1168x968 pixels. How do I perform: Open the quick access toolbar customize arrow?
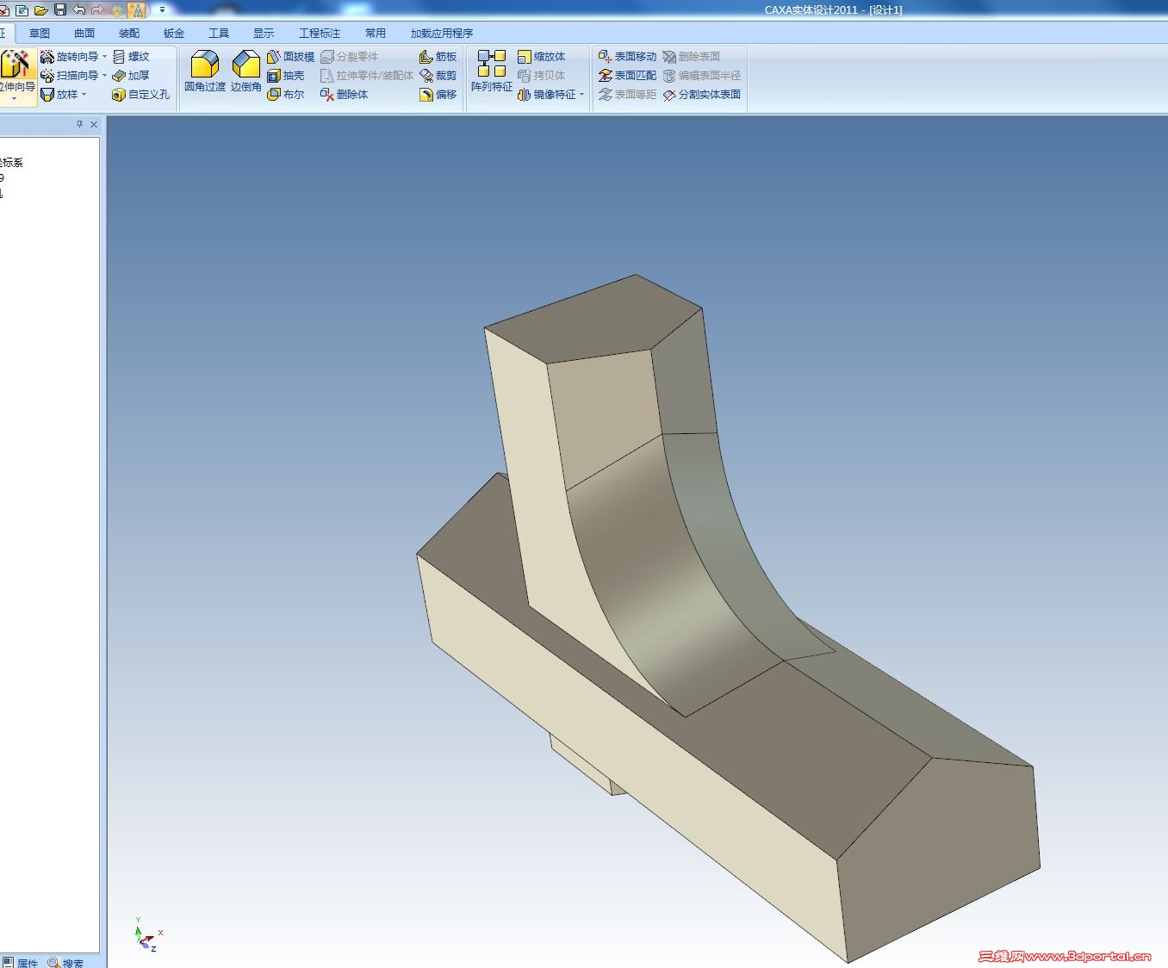pos(162,9)
